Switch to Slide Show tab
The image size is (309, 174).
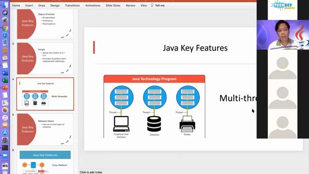113,5
